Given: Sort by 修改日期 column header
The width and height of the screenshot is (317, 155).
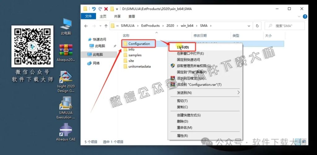Looking at the screenshot, I should coord(200,36).
